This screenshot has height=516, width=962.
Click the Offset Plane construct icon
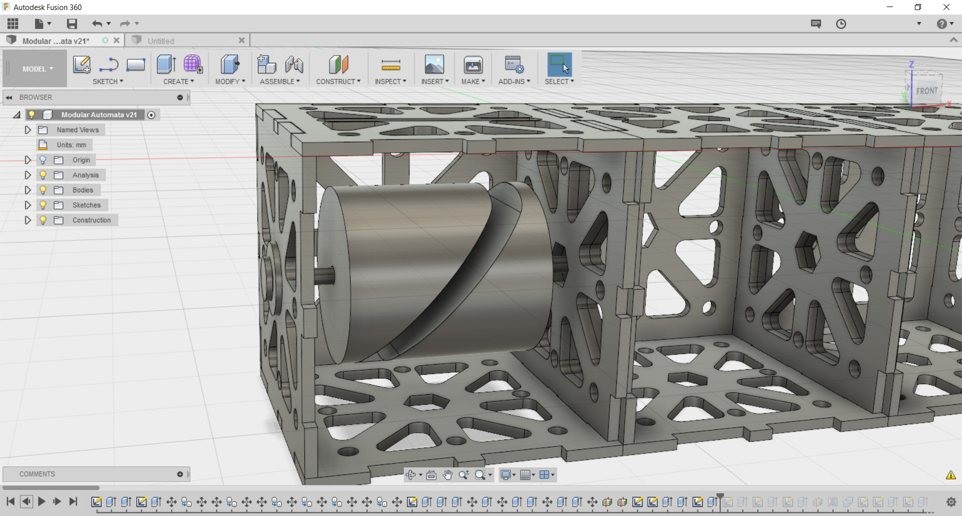click(339, 65)
